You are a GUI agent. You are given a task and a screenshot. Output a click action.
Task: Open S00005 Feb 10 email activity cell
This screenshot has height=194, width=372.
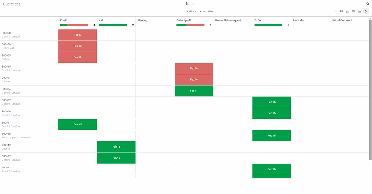click(x=77, y=57)
